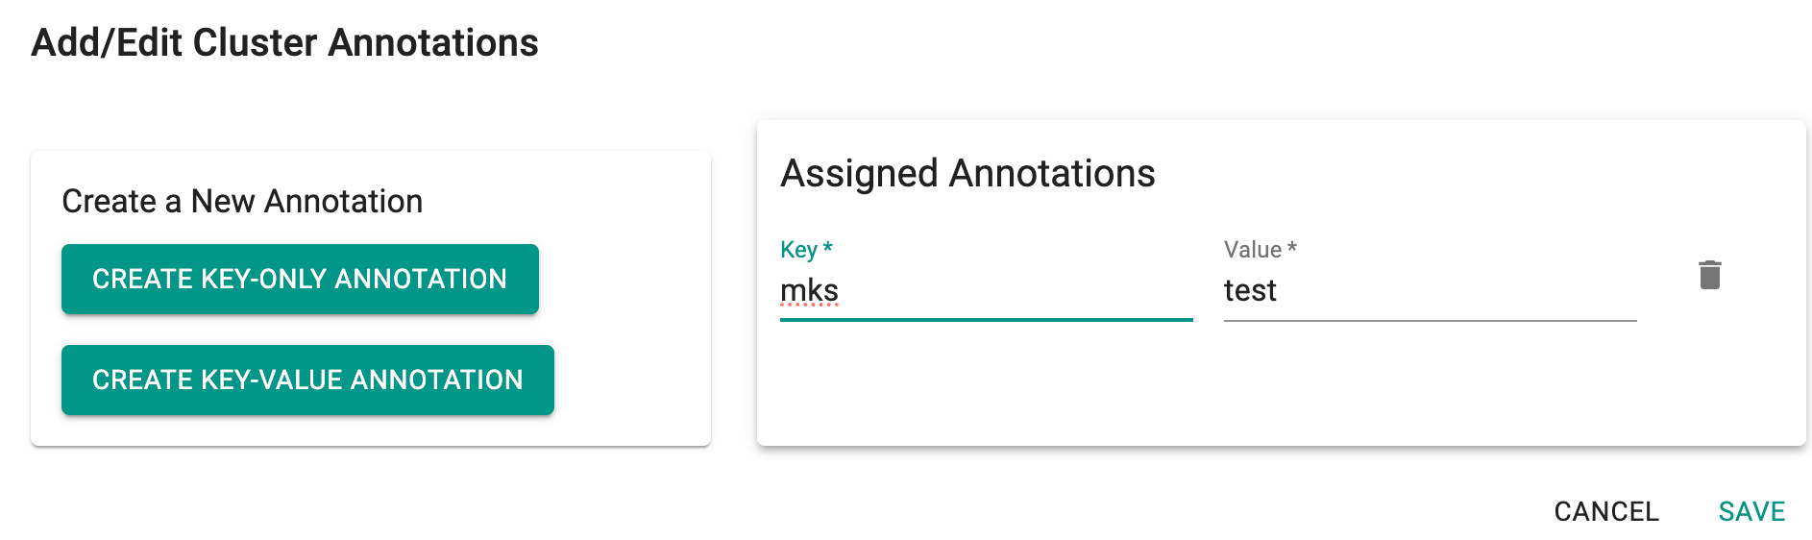The height and width of the screenshot is (540, 1812).
Task: Click the Key field label
Action: [798, 250]
